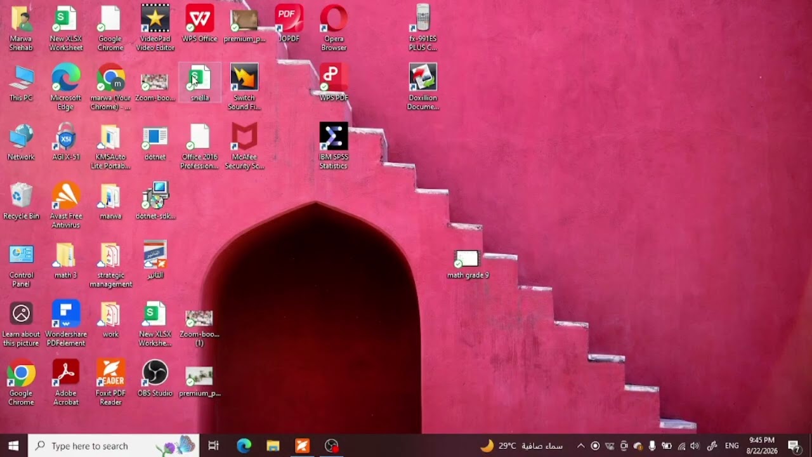Select the OBS Studio desktop shortcut
The image size is (812, 457).
click(155, 378)
